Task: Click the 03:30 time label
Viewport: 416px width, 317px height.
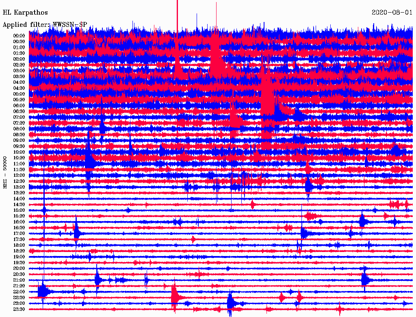Action: (19, 76)
